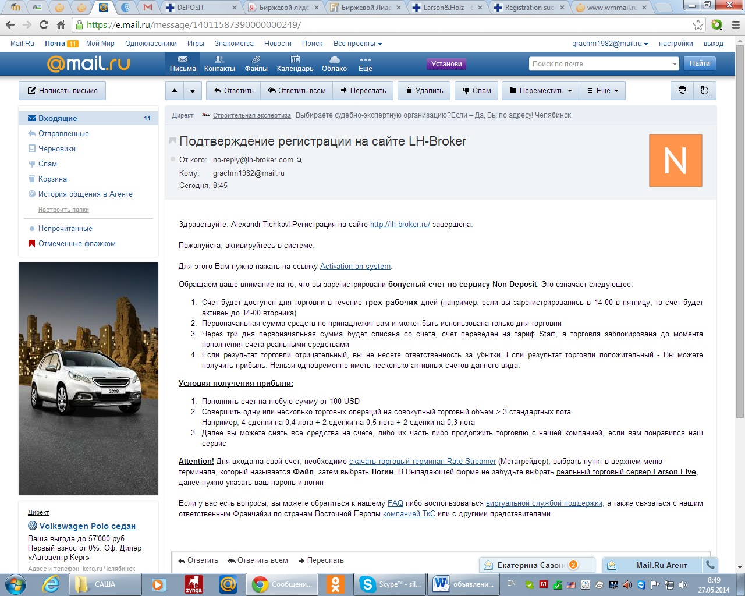The image size is (745, 596).
Task: Click the translate message icon next to print
Action: coord(704,91)
